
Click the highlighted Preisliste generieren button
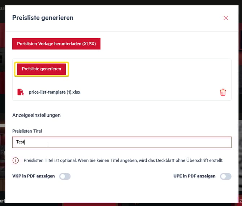42,69
